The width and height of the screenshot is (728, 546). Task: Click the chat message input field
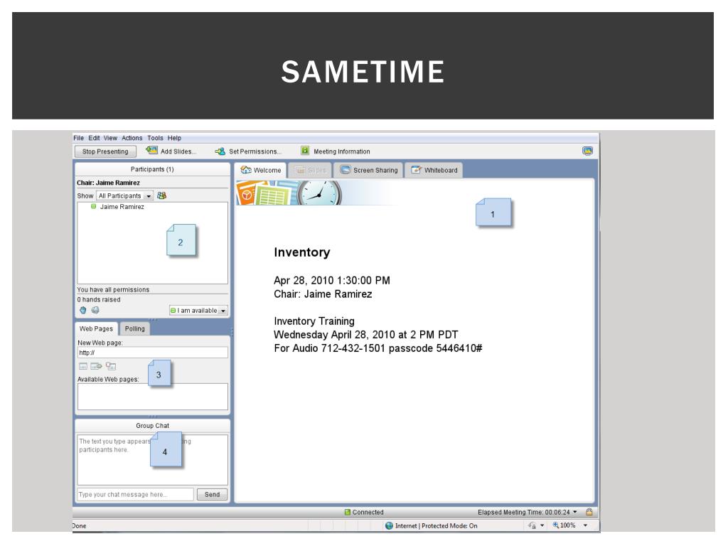135,495
